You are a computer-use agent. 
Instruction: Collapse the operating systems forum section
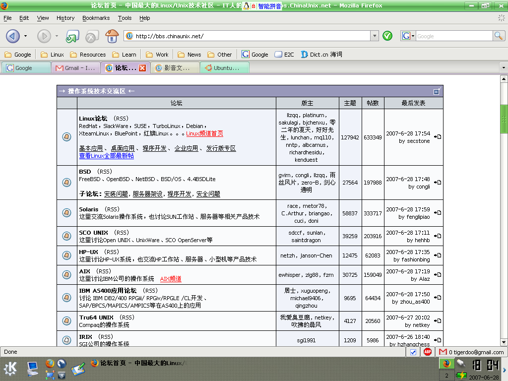[x=437, y=91]
